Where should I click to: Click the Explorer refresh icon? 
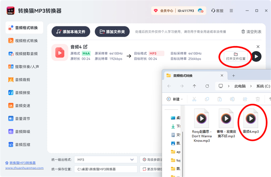tap(207, 86)
